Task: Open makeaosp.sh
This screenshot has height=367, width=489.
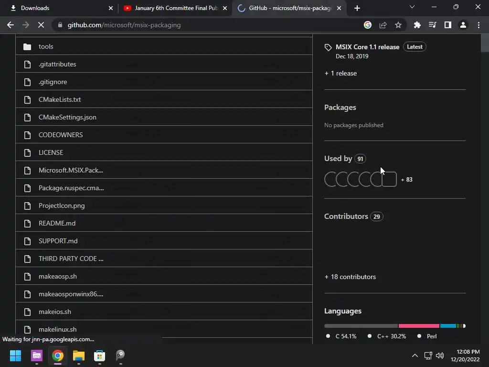Action: point(58,277)
